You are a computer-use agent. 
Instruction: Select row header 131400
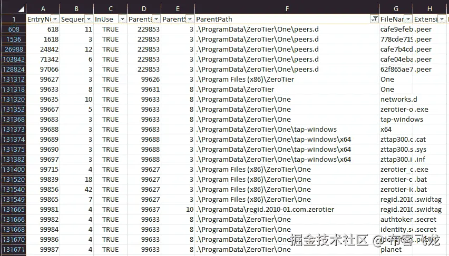pos(14,169)
